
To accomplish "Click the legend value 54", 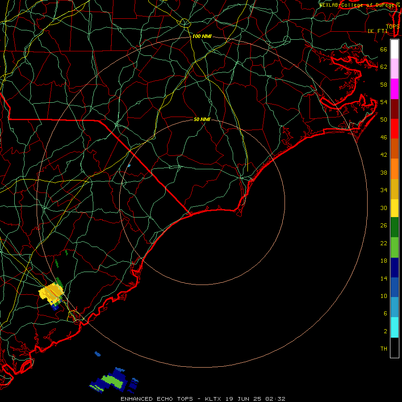I will 384,102.
